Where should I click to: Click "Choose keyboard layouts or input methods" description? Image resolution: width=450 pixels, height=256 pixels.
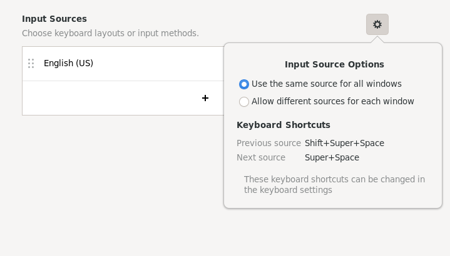110,33
